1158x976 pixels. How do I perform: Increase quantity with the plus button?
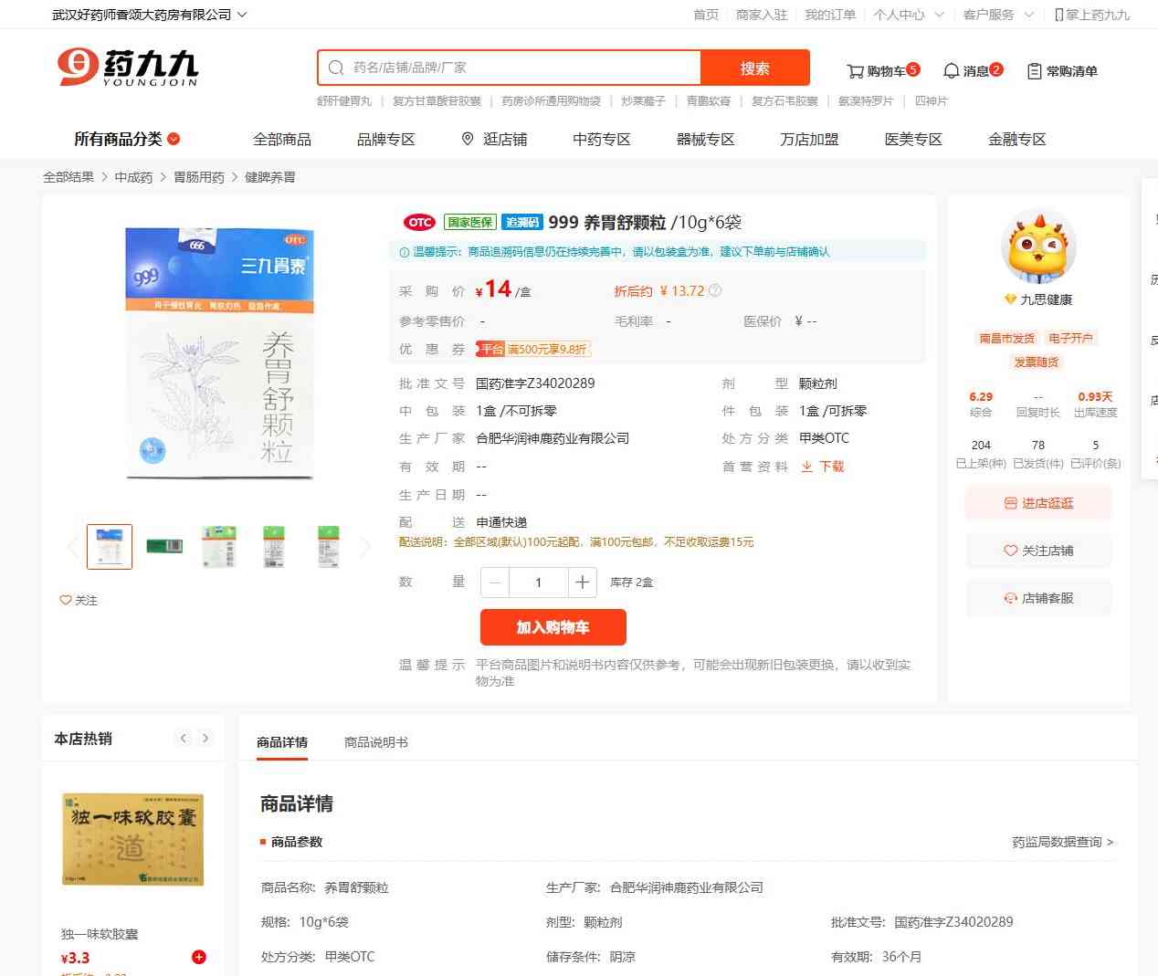582,582
